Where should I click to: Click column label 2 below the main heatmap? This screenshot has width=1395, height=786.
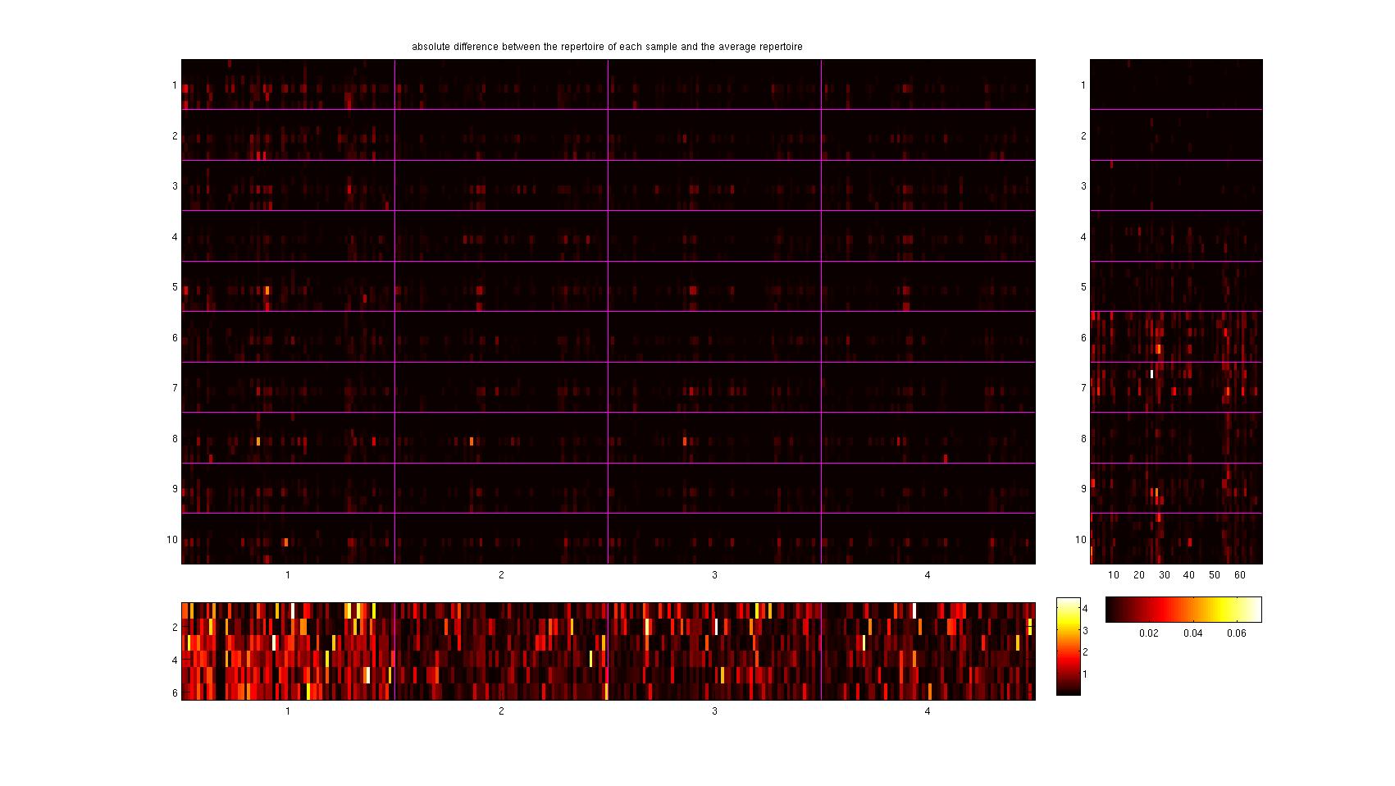pos(501,575)
